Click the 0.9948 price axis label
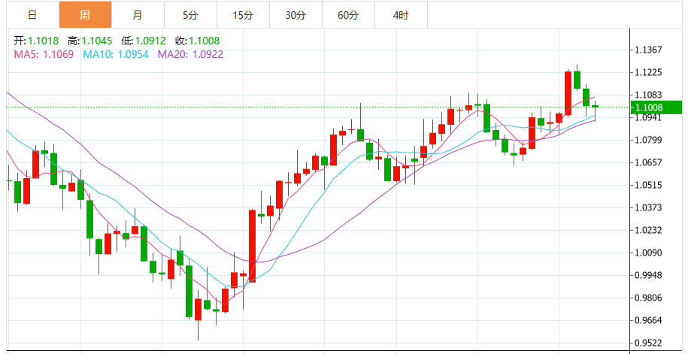Screen dimensions: 688x354 649,275
